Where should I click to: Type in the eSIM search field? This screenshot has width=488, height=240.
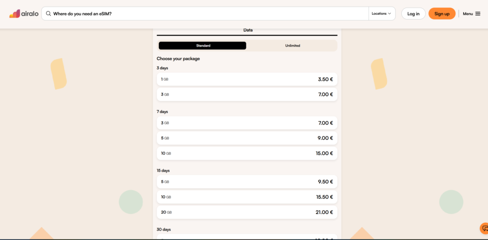click(205, 14)
